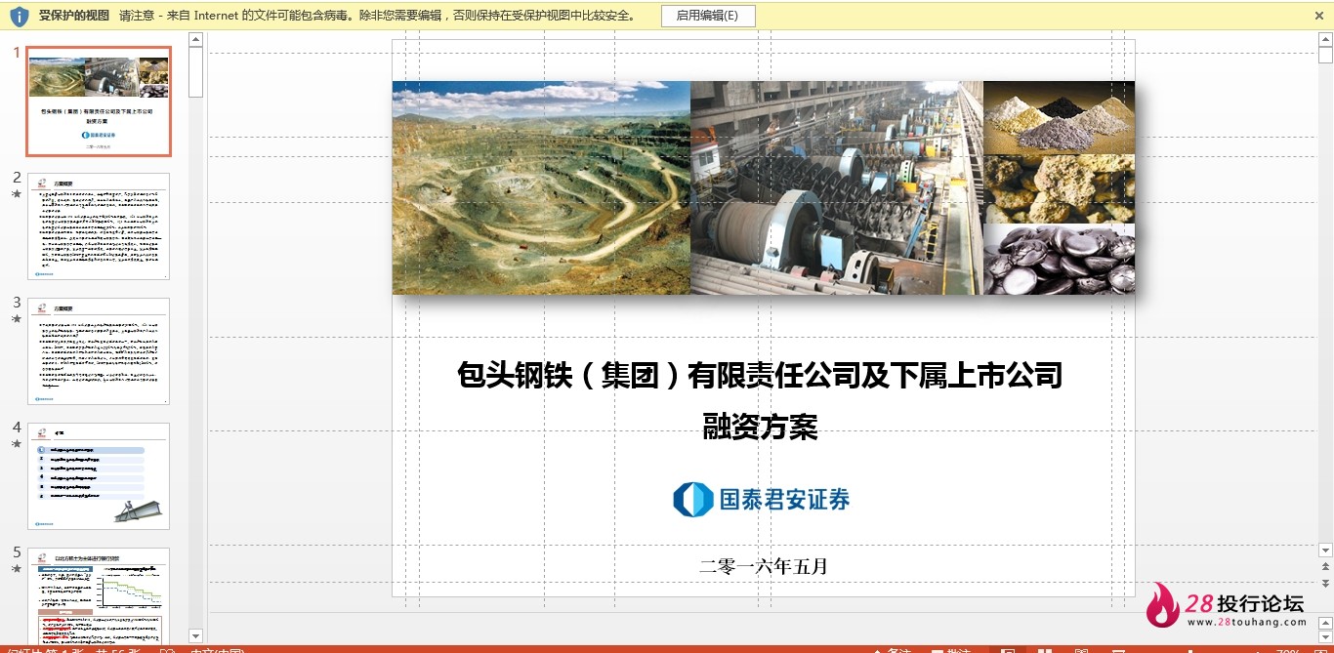Select the slide 4 agenda thumbnail
The image size is (1334, 653).
tap(99, 476)
